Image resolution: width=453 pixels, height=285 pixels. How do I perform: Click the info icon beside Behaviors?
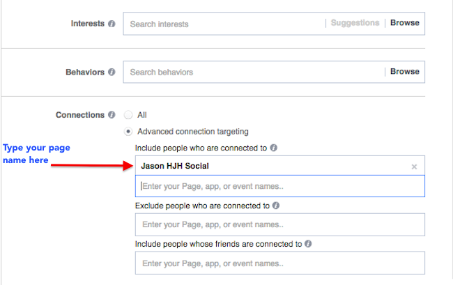pos(112,72)
